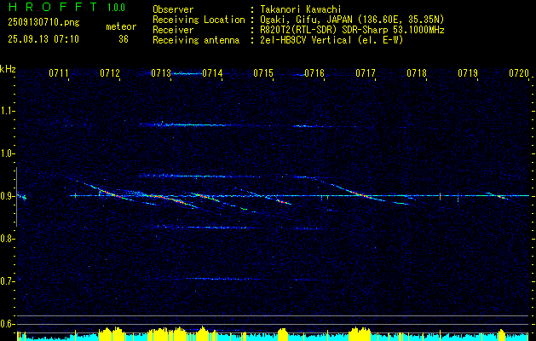Viewport: 536px width, 341px height.
Task: Click the 0.6 frequency axis label
Action: (8, 324)
